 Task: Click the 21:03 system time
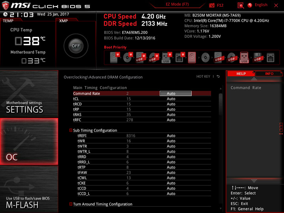tap(22, 15)
